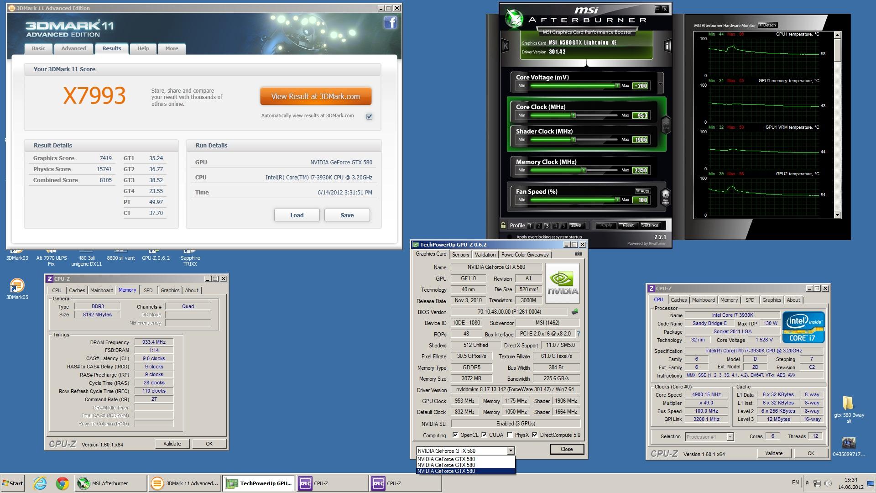The image size is (876, 493).
Task: Select the highlighted third GTX 580 list entry
Action: [465, 471]
